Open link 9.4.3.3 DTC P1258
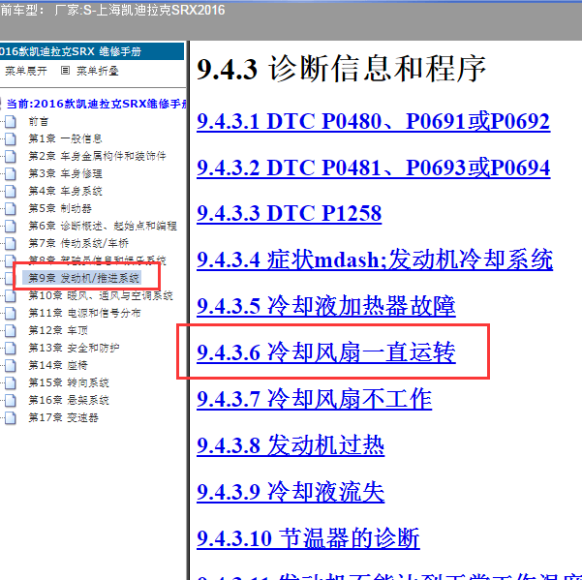582x580 pixels. pos(289,214)
